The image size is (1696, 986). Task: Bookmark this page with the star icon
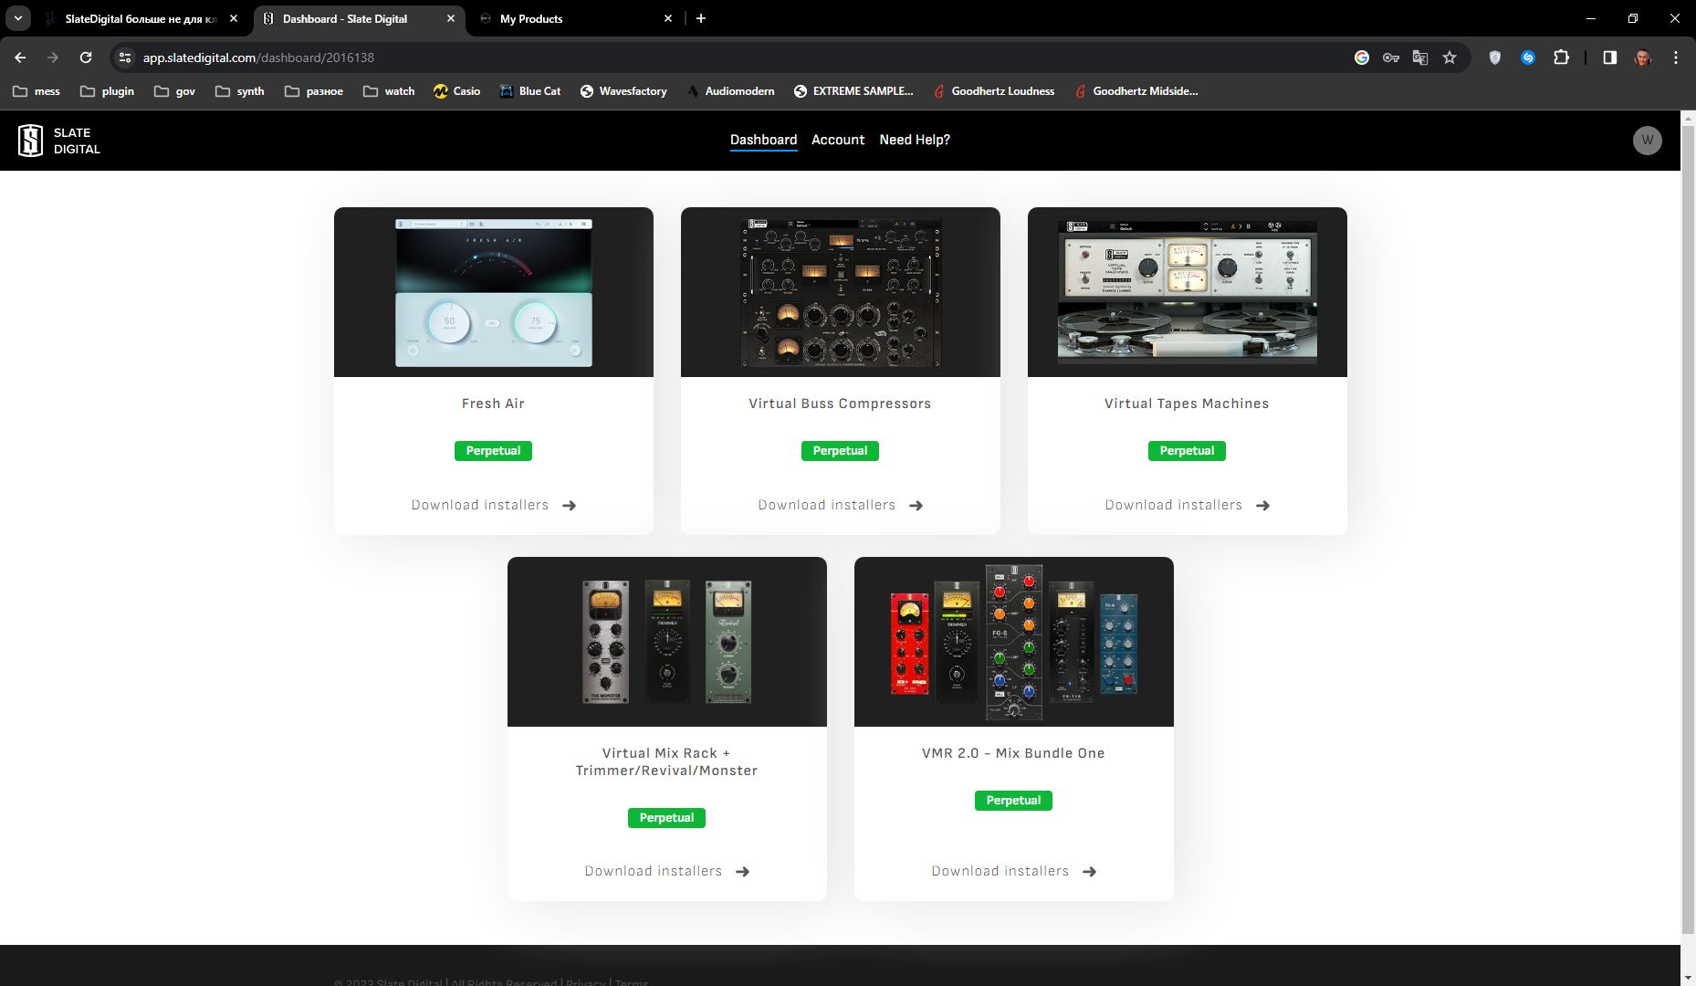pyautogui.click(x=1450, y=58)
